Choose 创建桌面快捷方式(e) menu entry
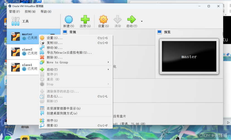The image size is (231, 140). coord(76,113)
